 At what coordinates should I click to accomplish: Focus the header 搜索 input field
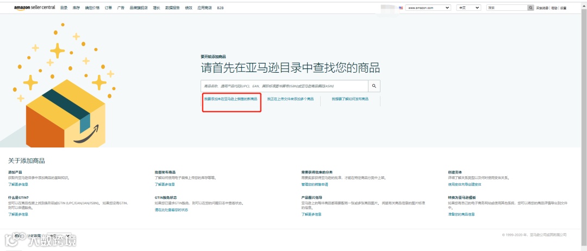[x=507, y=8]
